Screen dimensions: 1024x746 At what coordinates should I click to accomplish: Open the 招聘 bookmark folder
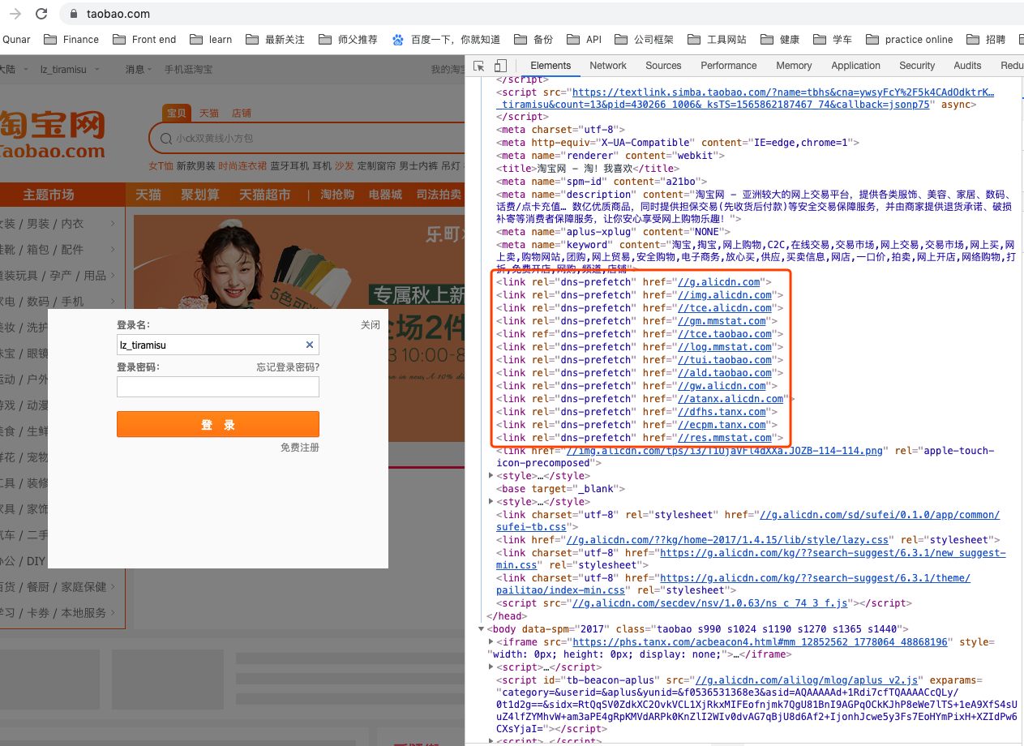click(986, 39)
